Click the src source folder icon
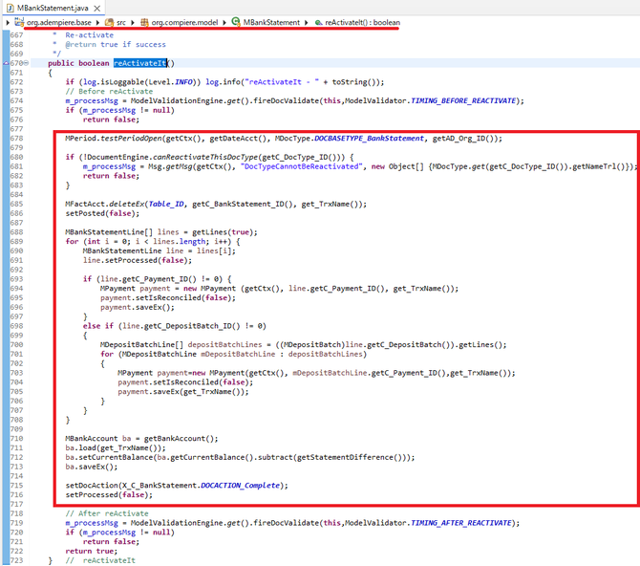Screen dimensions: 640x566 coord(110,23)
